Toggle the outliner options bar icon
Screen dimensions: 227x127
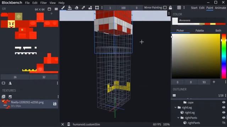[174, 95]
